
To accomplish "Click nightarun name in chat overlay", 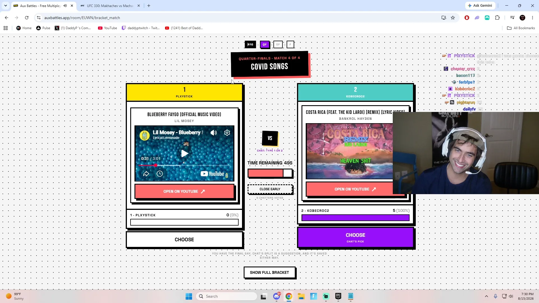I will coord(466,102).
